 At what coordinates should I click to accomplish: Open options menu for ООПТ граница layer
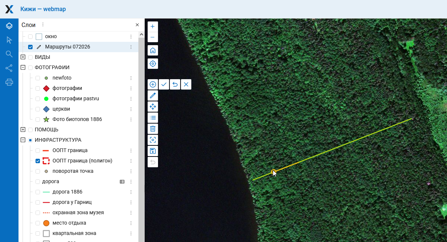click(x=131, y=151)
